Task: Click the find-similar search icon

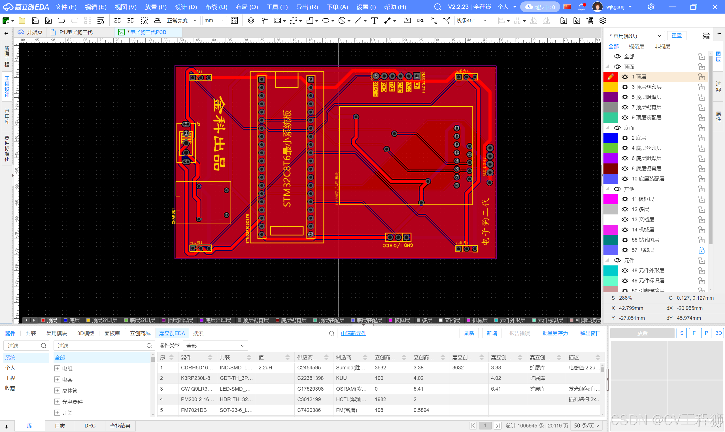Action: pos(101,21)
